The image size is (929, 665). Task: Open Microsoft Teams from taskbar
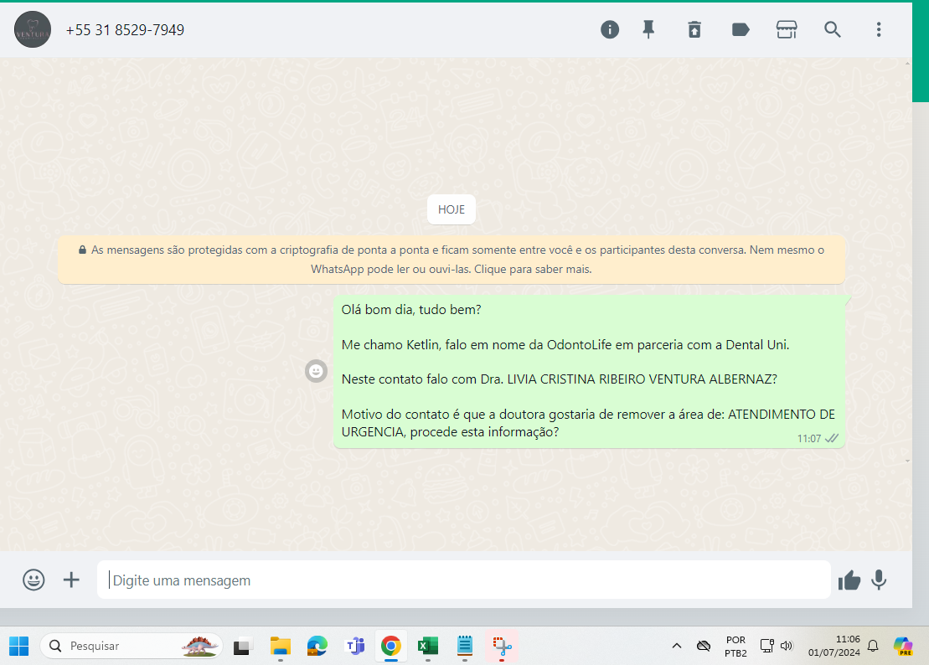(355, 646)
